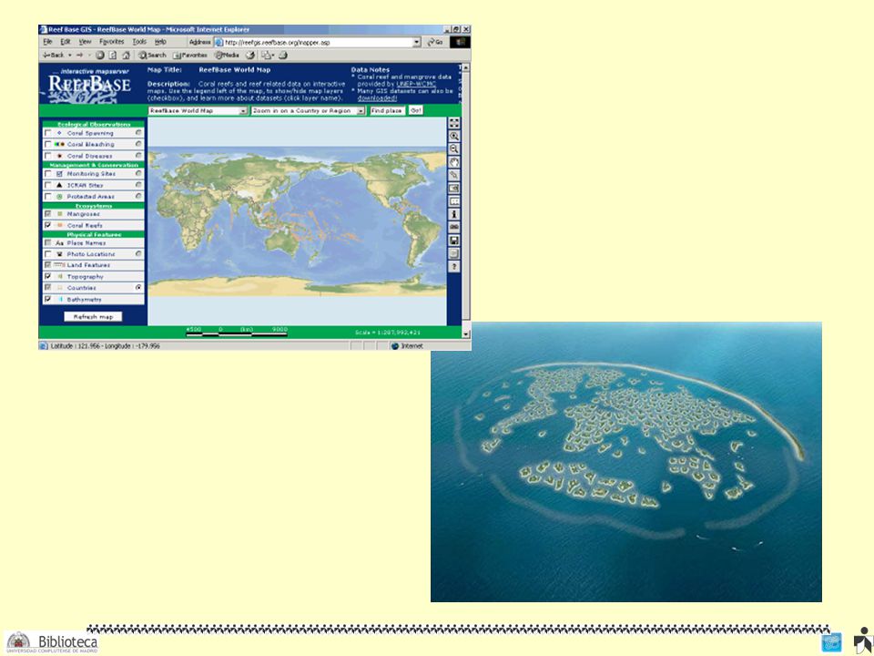The image size is (874, 656).
Task: Select the Countries active layer radio button
Action: pos(138,287)
